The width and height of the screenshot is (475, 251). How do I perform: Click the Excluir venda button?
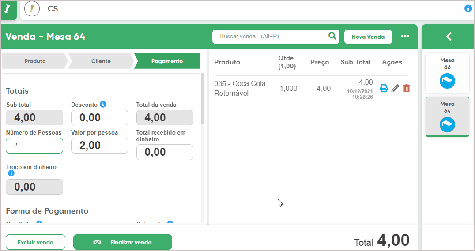[35, 242]
